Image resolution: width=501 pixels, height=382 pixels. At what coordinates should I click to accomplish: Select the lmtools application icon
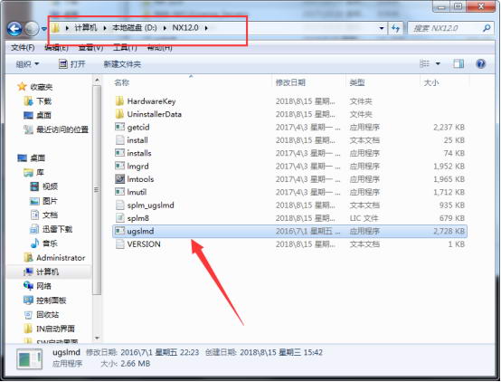coord(119,179)
